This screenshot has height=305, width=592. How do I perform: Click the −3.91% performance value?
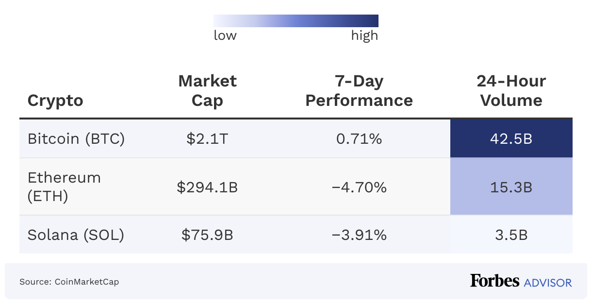(x=359, y=235)
